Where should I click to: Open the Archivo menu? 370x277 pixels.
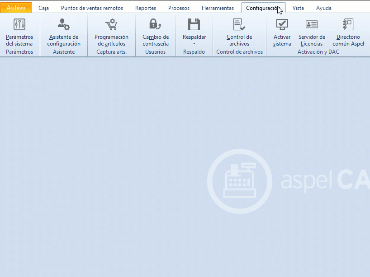click(x=16, y=8)
